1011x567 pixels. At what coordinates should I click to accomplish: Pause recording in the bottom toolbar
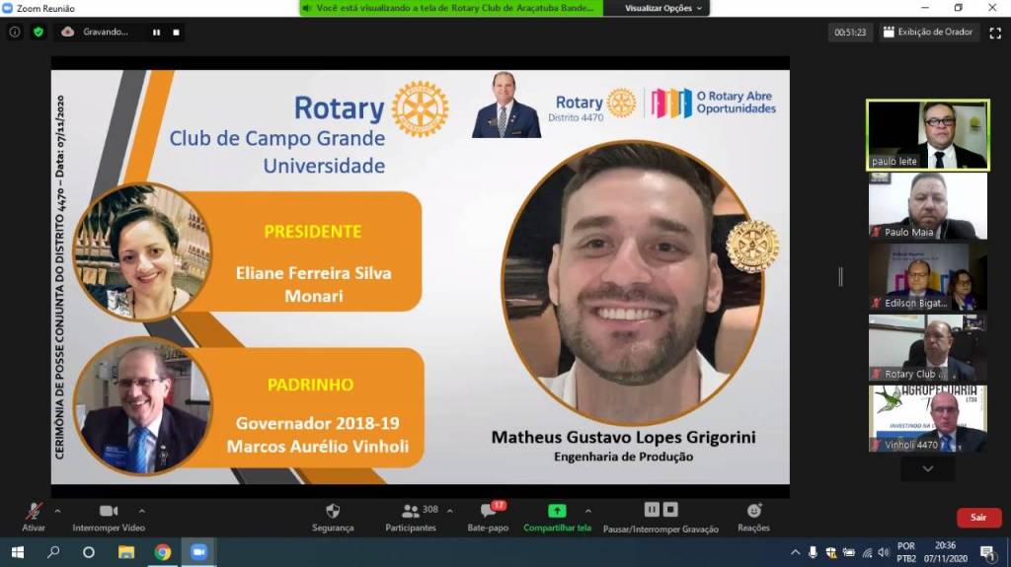(x=651, y=510)
